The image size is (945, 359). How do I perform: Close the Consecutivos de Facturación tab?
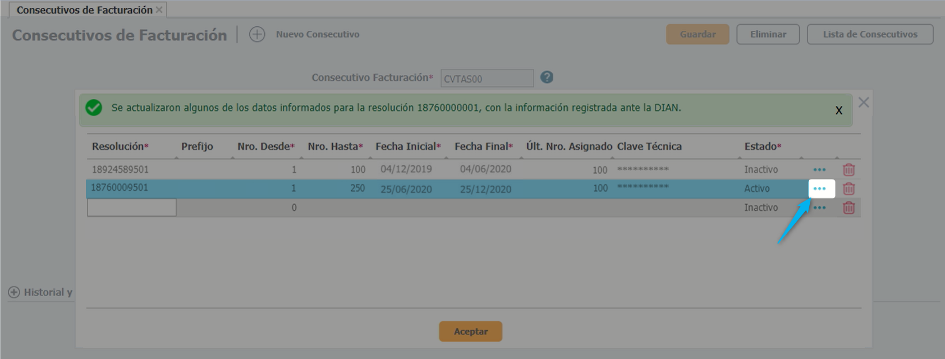pyautogui.click(x=159, y=10)
